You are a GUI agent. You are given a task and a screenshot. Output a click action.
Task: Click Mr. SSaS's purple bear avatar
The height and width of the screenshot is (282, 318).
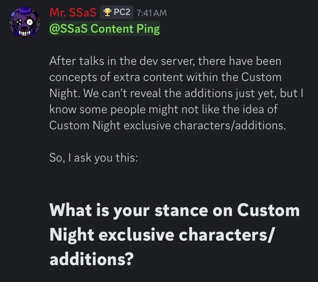(24, 24)
